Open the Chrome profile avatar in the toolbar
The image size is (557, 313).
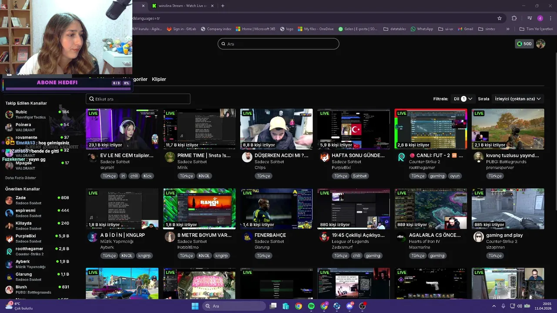click(540, 18)
